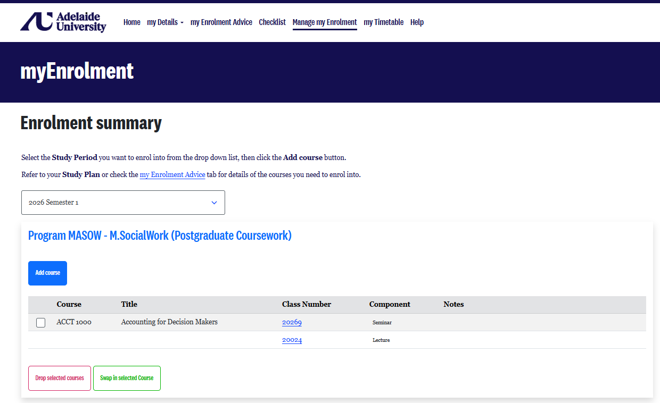Click the Adelaide University logo

[63, 22]
